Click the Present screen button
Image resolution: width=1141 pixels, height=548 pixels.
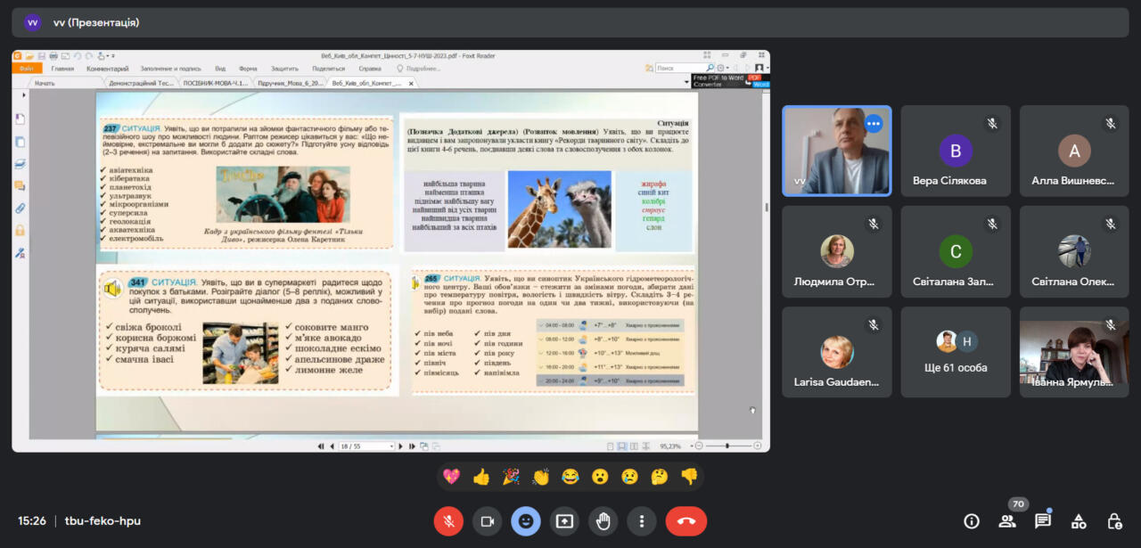click(x=564, y=521)
